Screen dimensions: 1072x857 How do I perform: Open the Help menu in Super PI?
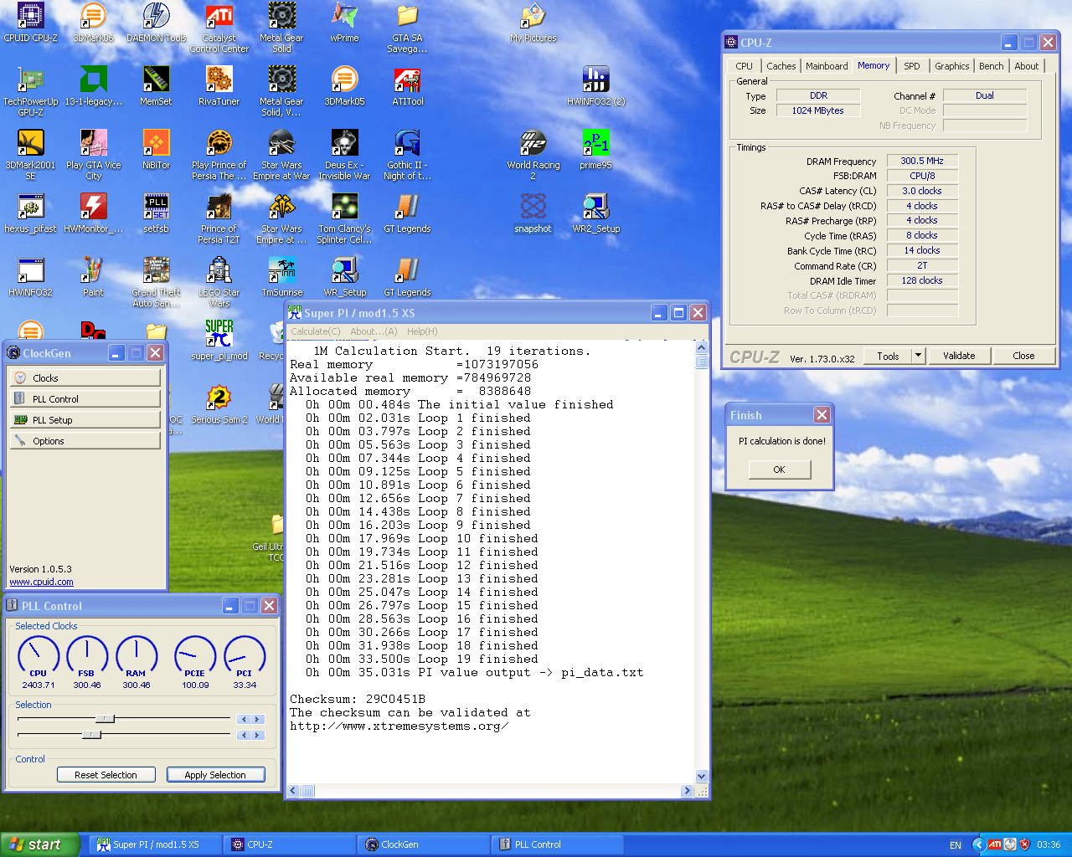coord(422,331)
